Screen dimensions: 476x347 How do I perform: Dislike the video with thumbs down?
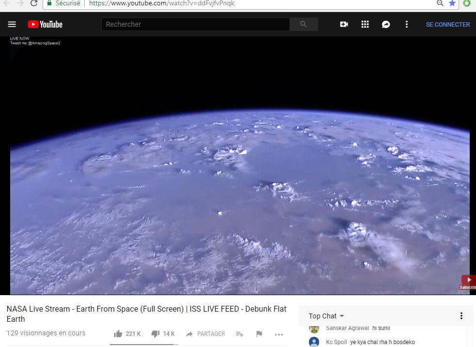click(x=155, y=334)
